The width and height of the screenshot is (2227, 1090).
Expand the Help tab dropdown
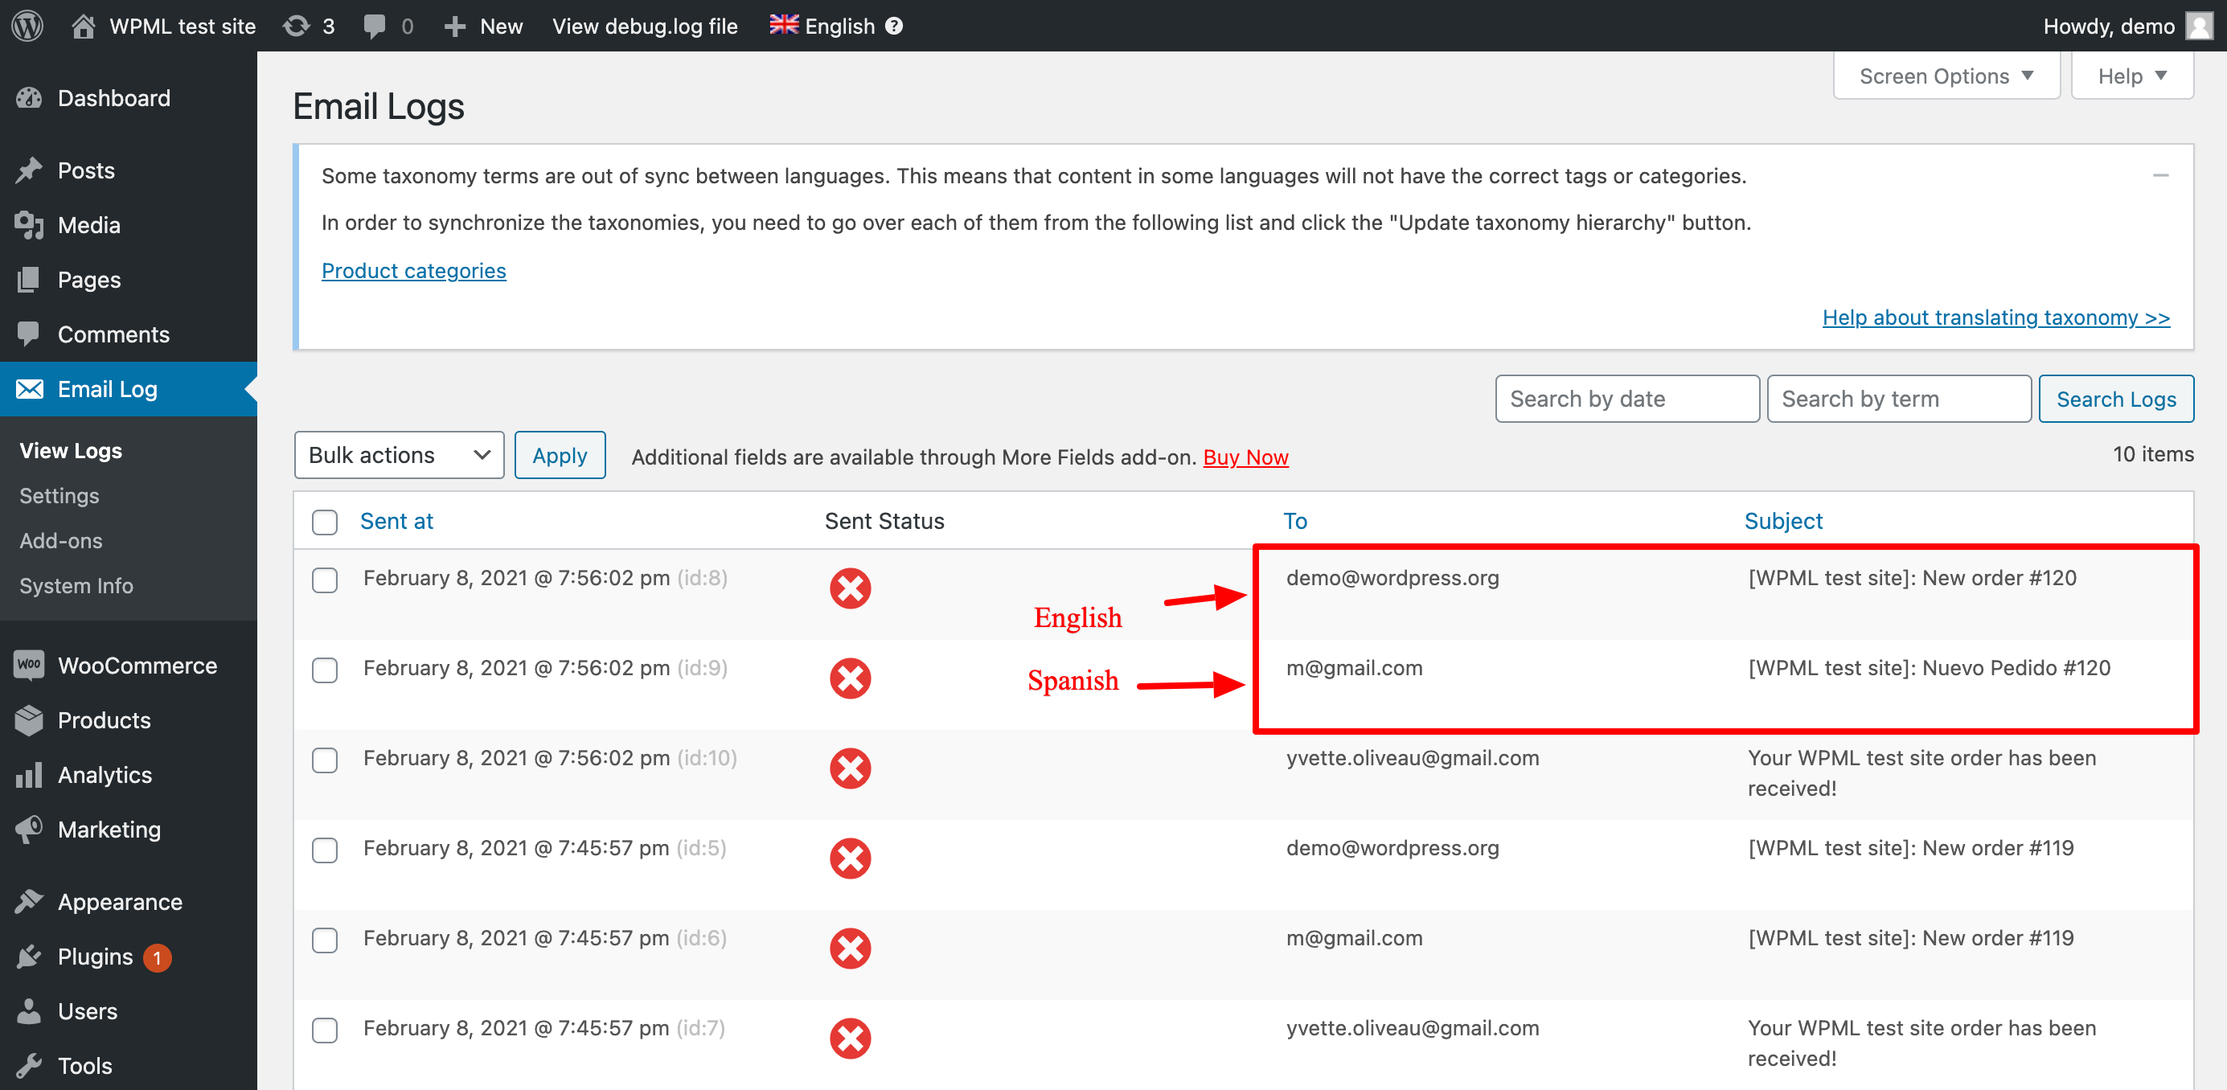click(x=2131, y=76)
